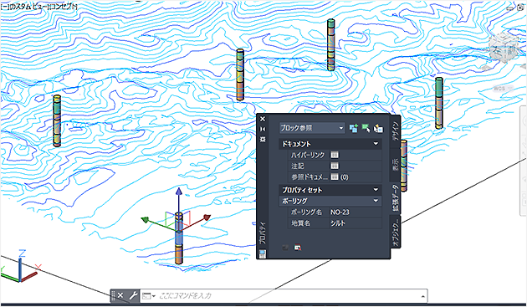Click the Select Objects icon in properties palette
Viewport: 527px width, 307px height.
click(x=366, y=128)
